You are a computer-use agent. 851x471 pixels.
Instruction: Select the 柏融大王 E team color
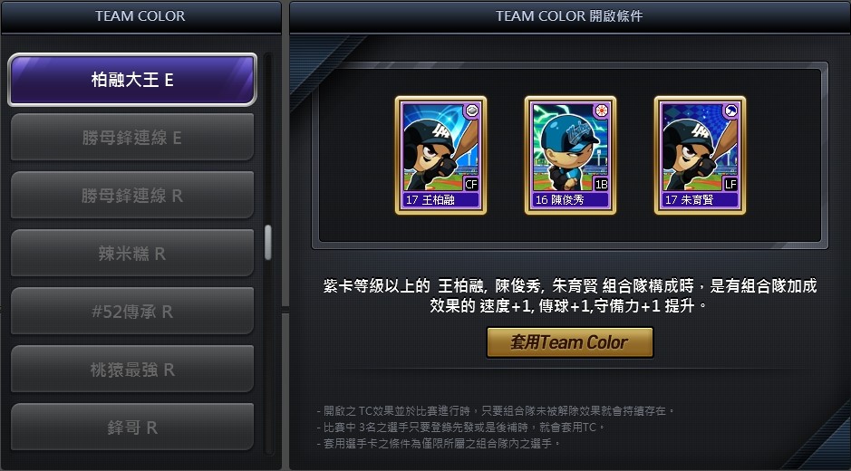tap(132, 79)
